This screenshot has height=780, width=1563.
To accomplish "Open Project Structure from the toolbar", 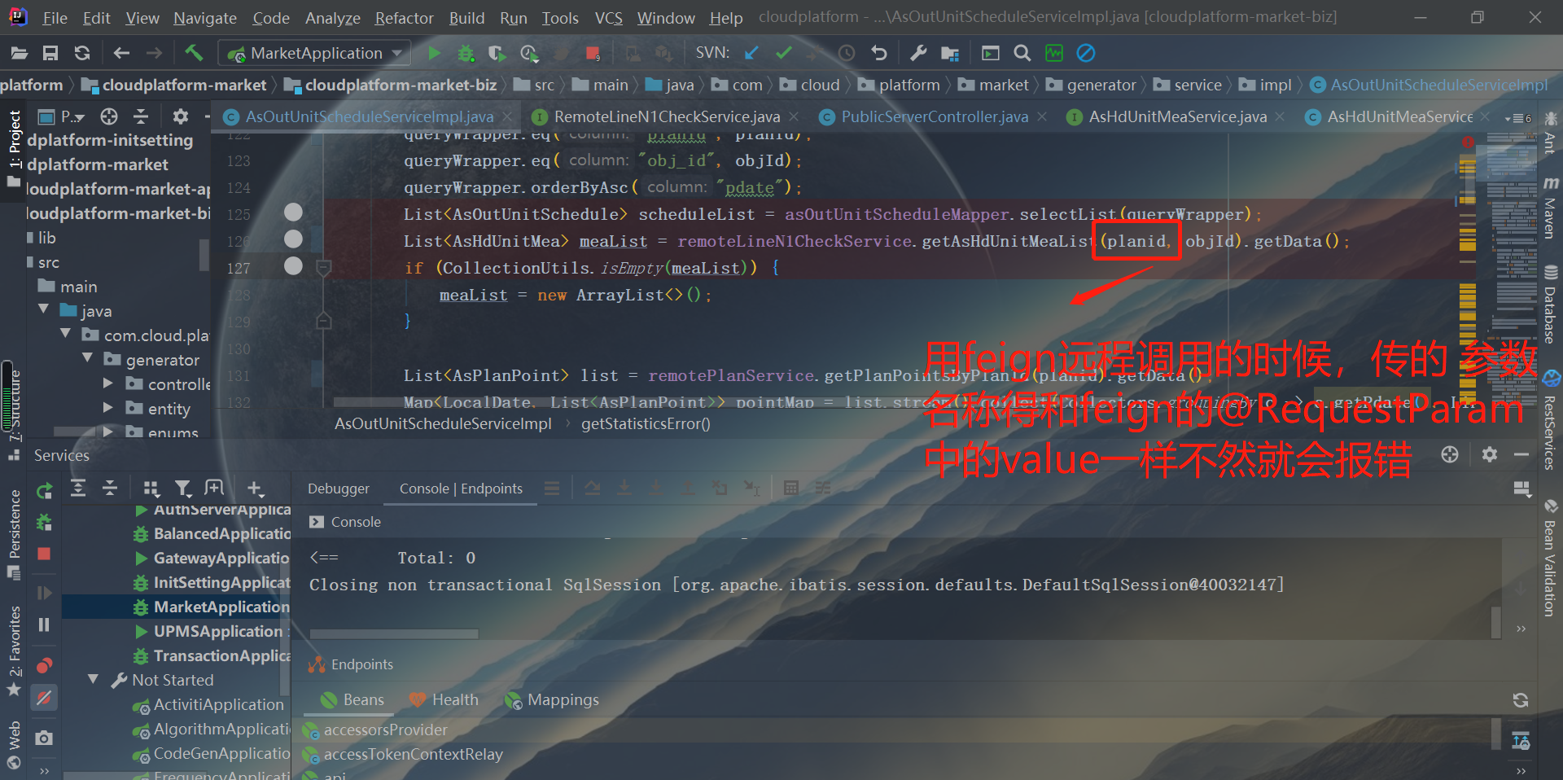I will (x=950, y=53).
